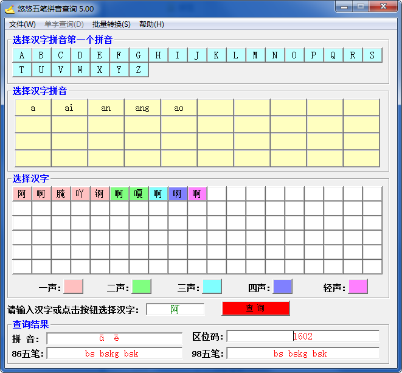Image resolution: width=402 pixels, height=373 pixels.
Task: Open the 文件(W) menu
Action: pyautogui.click(x=23, y=24)
